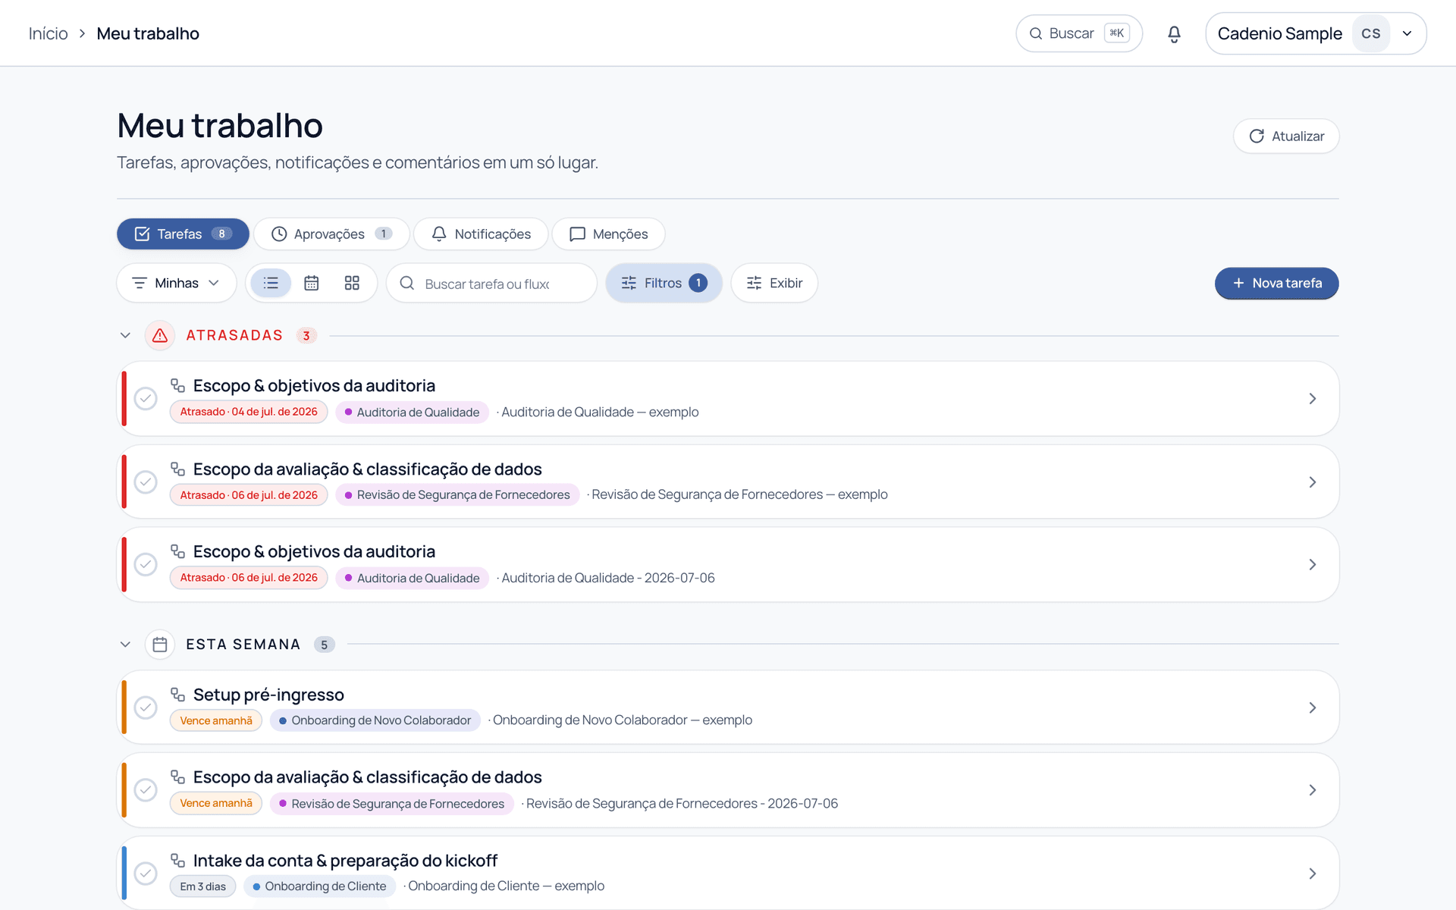
Task: Click the Revisão de Segurança de Fornecedores tag in overdue row
Action: (x=457, y=494)
